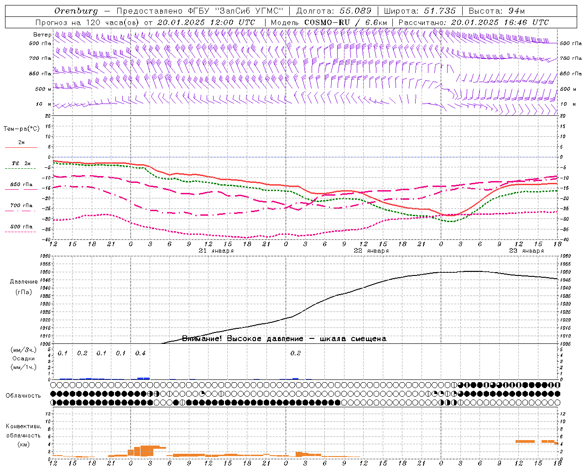Image resolution: width=584 pixels, height=467 pixels.
Task: Select the Прогноз на 120 часа(ов) forecast label
Action: tap(88, 22)
